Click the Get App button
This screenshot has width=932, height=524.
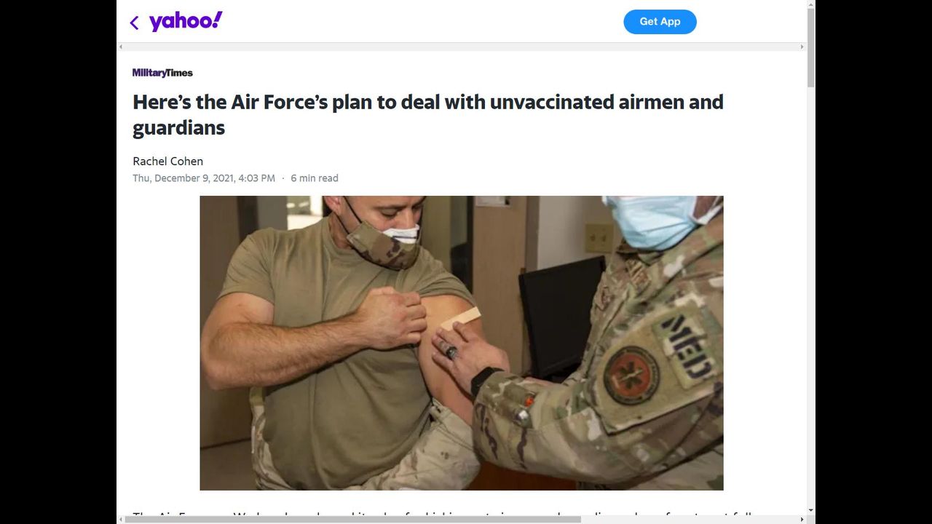(660, 22)
